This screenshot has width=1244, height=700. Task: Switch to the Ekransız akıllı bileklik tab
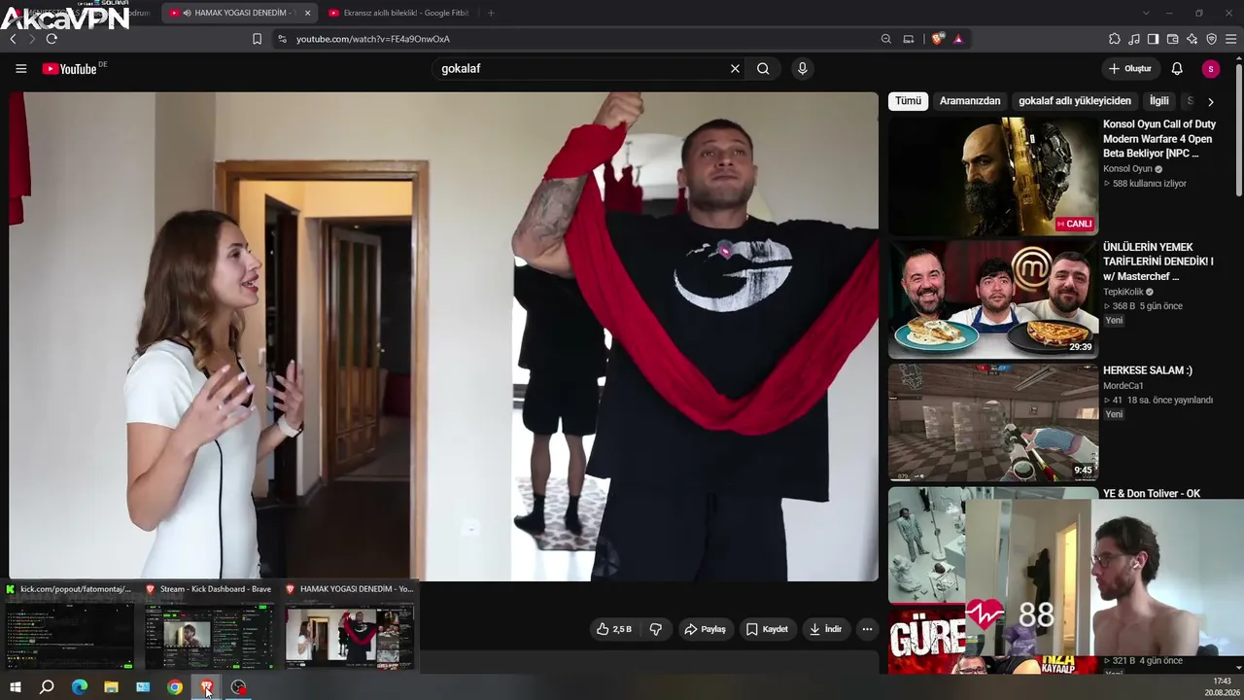coord(398,13)
